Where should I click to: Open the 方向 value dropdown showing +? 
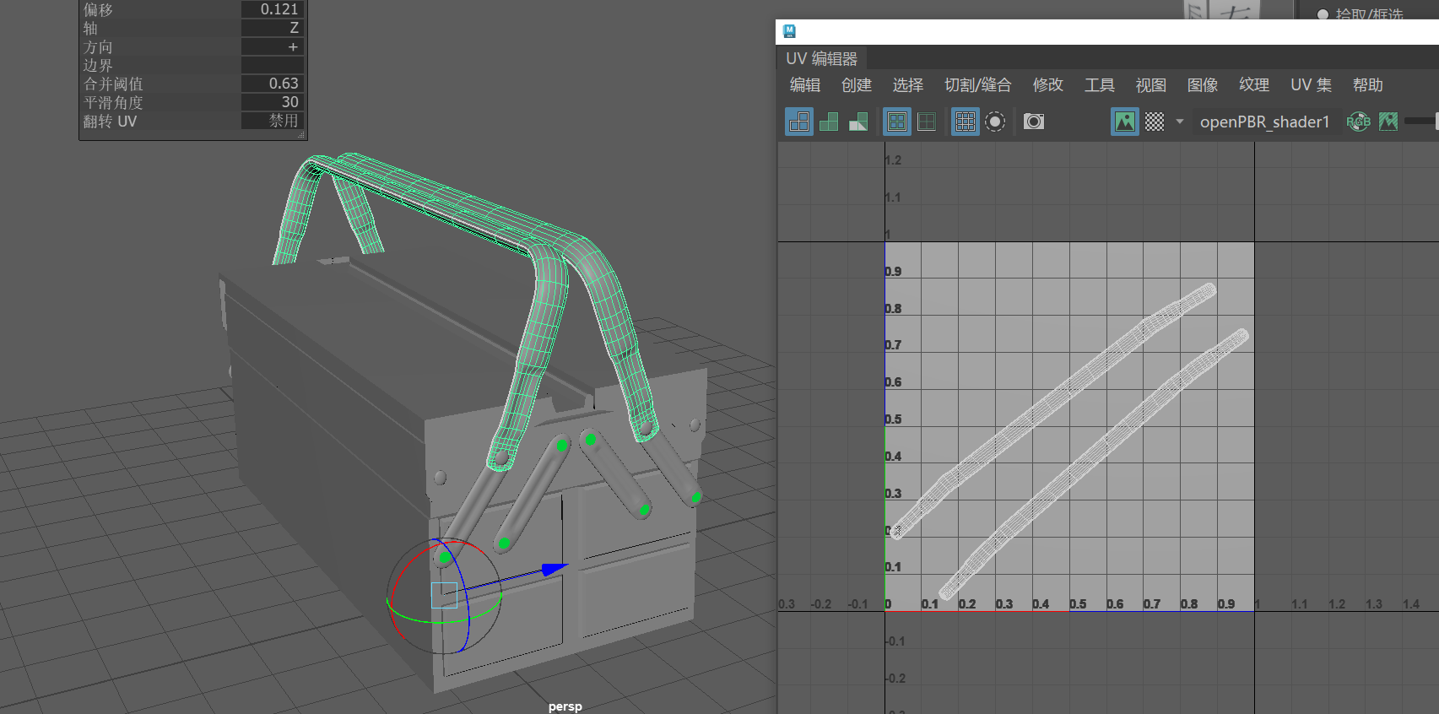coord(273,46)
